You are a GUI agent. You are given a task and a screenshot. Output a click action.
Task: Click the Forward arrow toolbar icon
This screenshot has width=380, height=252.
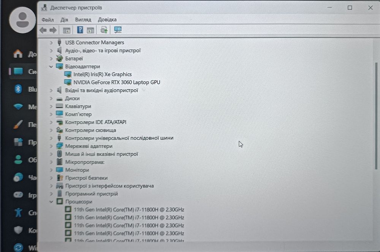tap(53, 30)
